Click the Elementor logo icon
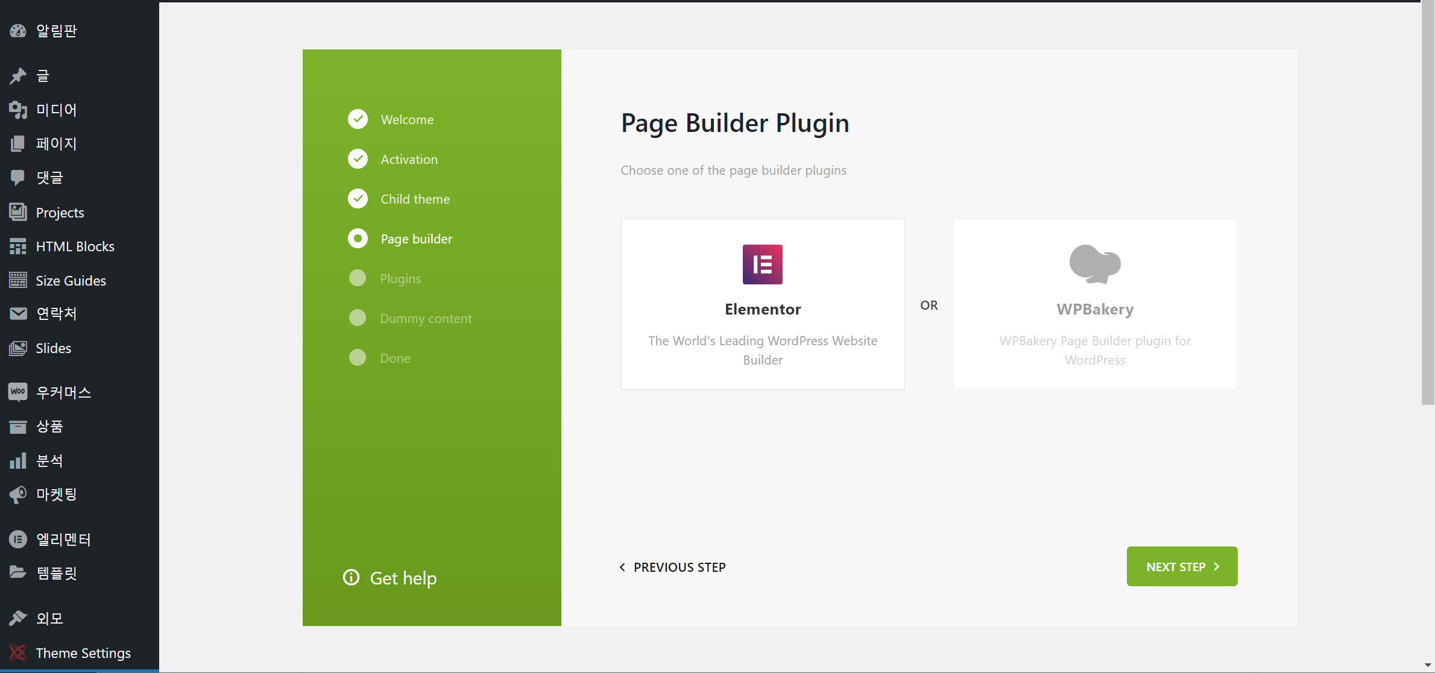1435x673 pixels. pyautogui.click(x=762, y=264)
